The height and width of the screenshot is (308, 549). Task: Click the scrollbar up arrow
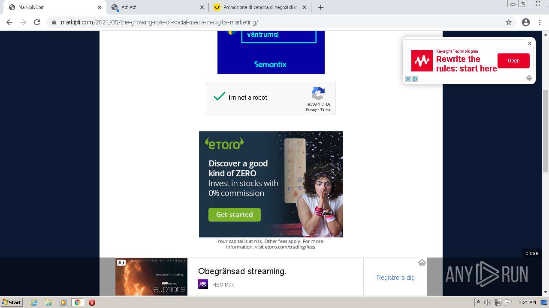(x=546, y=34)
